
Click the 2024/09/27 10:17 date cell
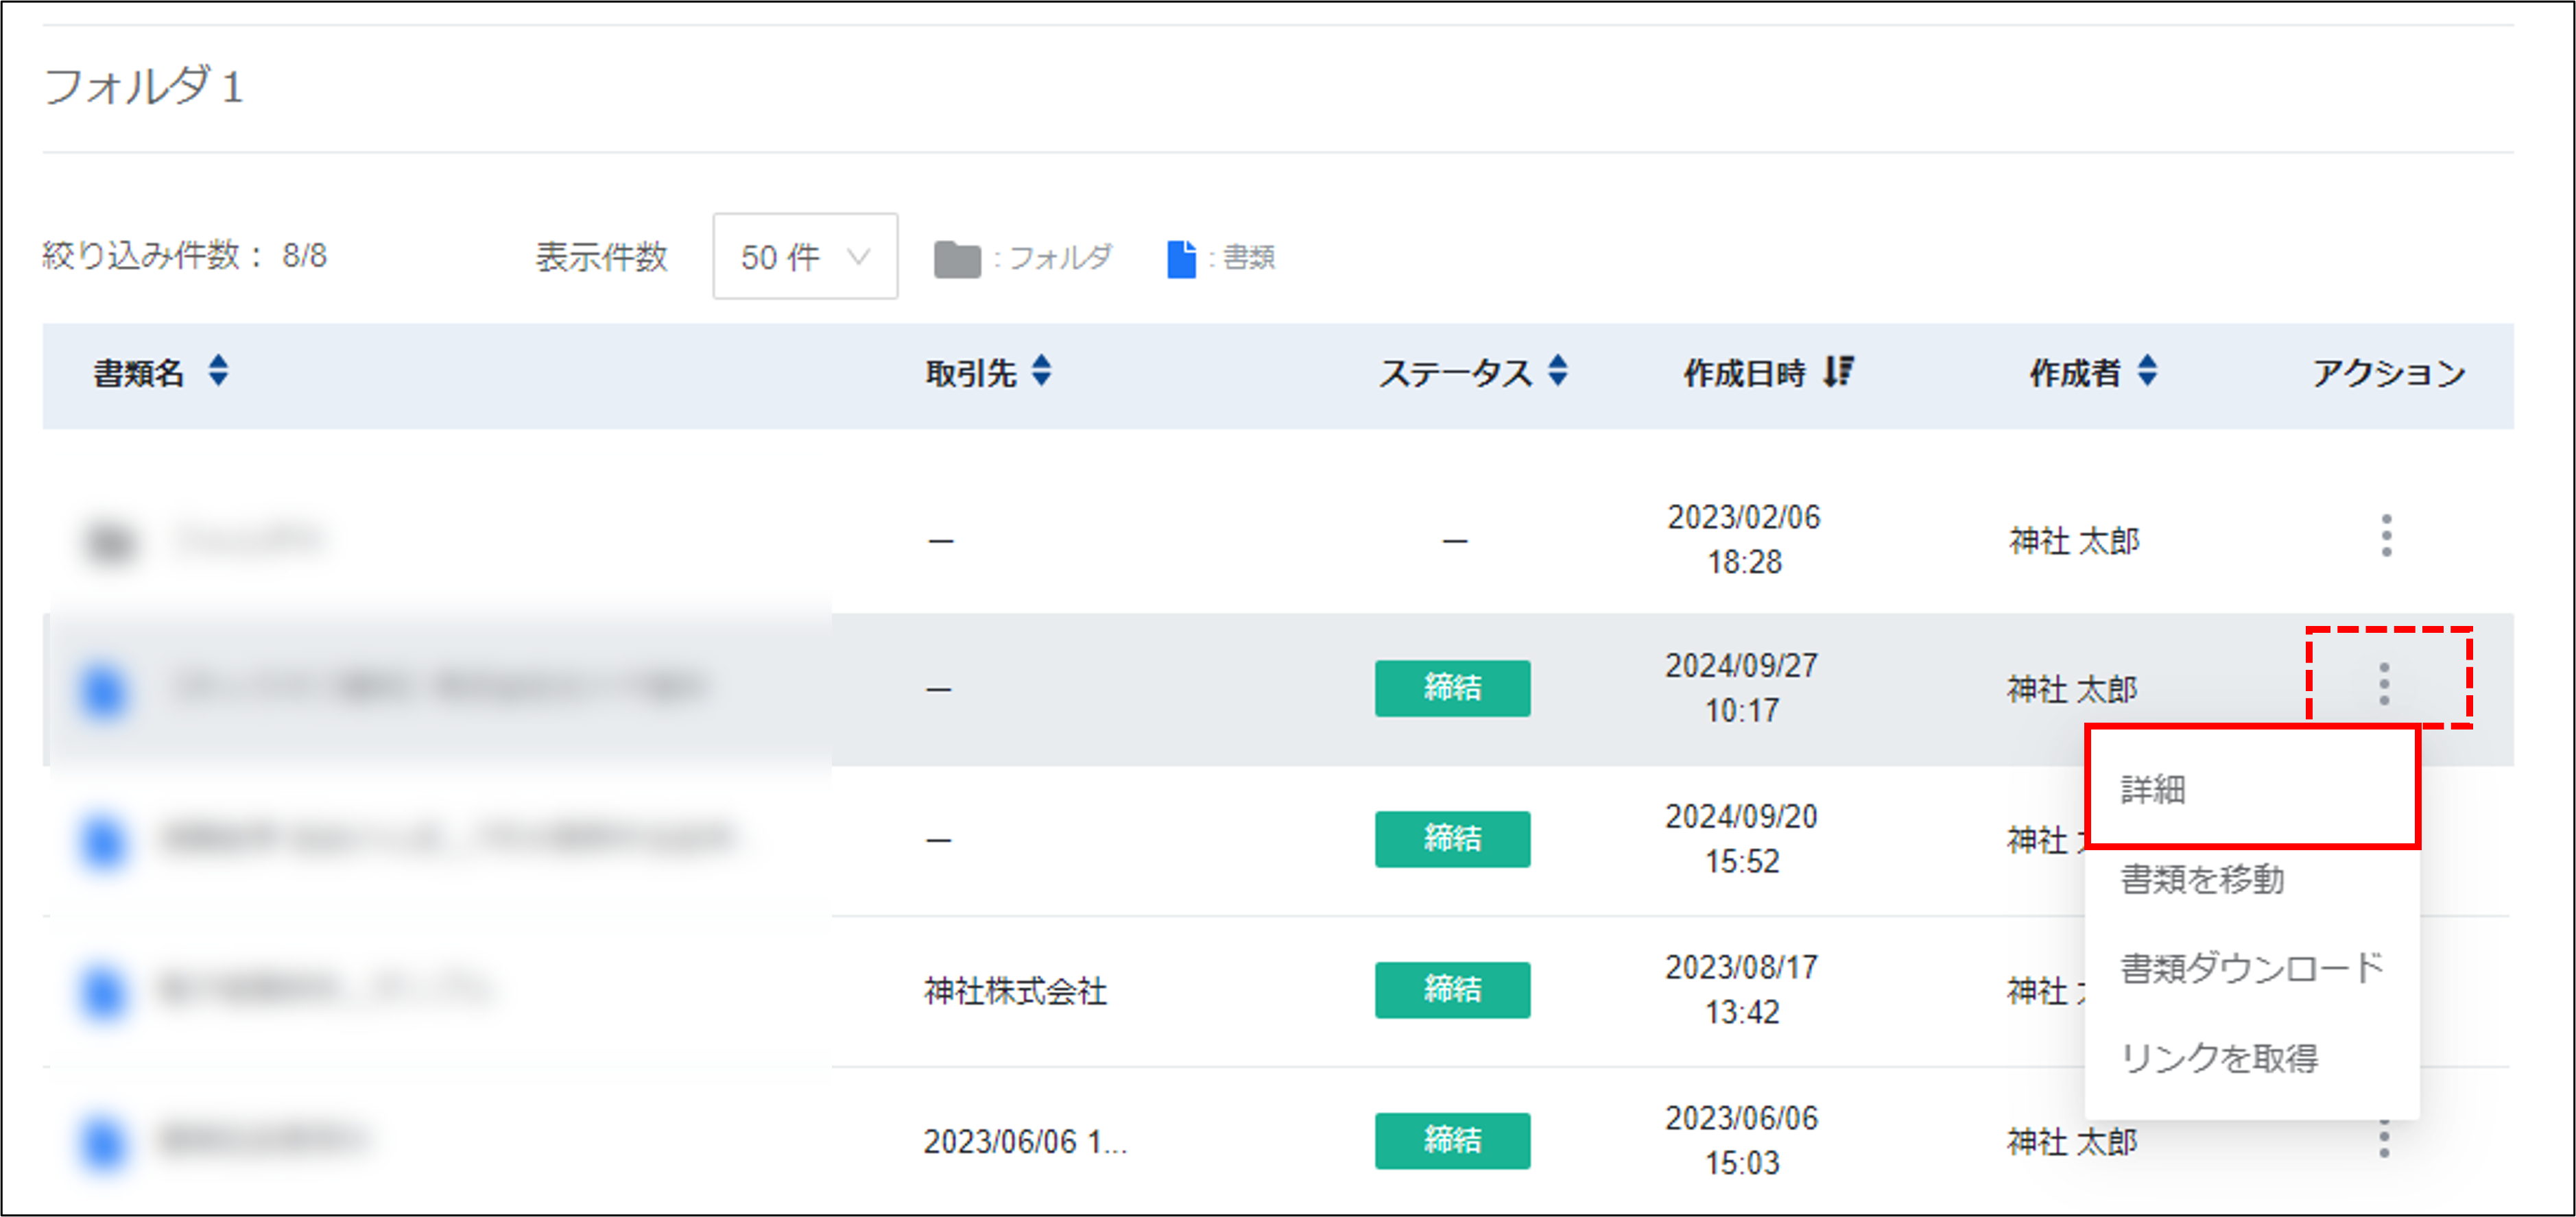[1741, 688]
